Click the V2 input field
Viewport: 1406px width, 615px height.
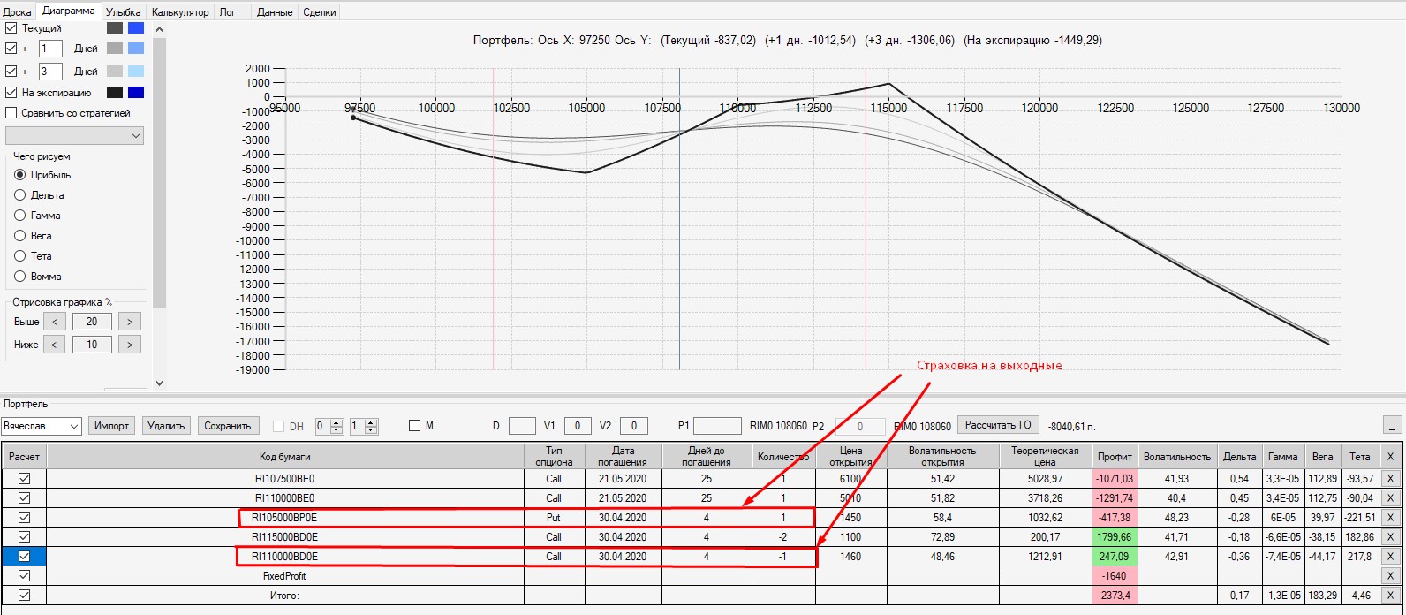(634, 426)
